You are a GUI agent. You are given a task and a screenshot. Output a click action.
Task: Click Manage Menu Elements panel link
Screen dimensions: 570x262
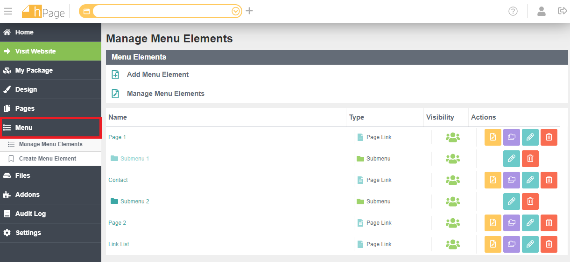click(166, 94)
